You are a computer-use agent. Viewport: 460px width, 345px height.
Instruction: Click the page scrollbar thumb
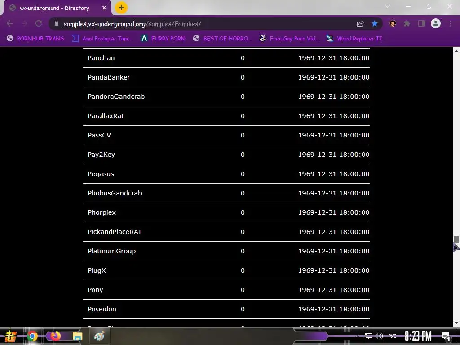(456, 240)
